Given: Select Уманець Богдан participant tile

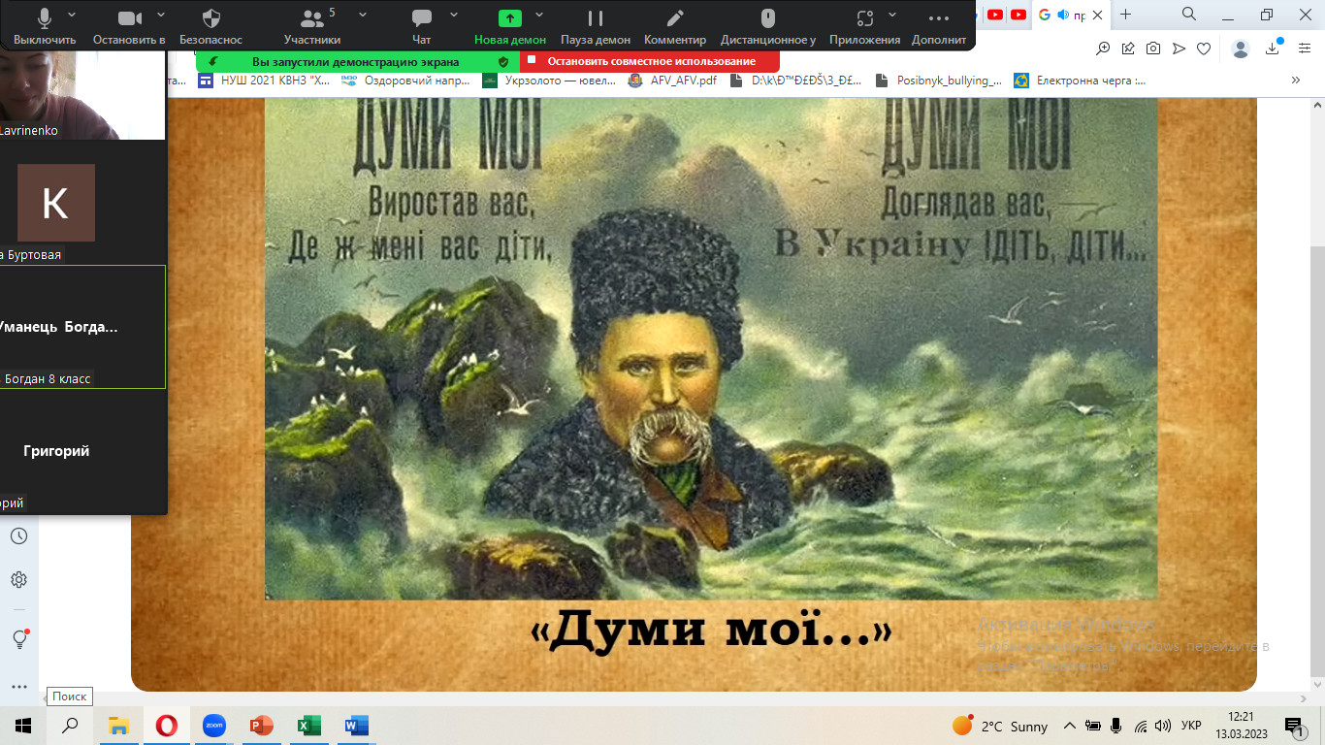Looking at the screenshot, I should coord(82,327).
